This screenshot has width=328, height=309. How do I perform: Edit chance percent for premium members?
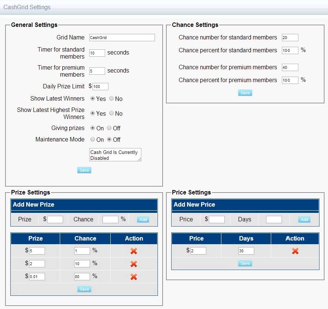tap(290, 80)
